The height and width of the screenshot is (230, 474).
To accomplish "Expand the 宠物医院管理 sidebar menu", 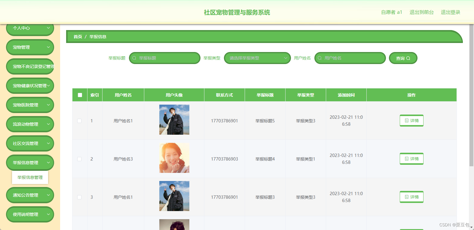I will coord(30,105).
